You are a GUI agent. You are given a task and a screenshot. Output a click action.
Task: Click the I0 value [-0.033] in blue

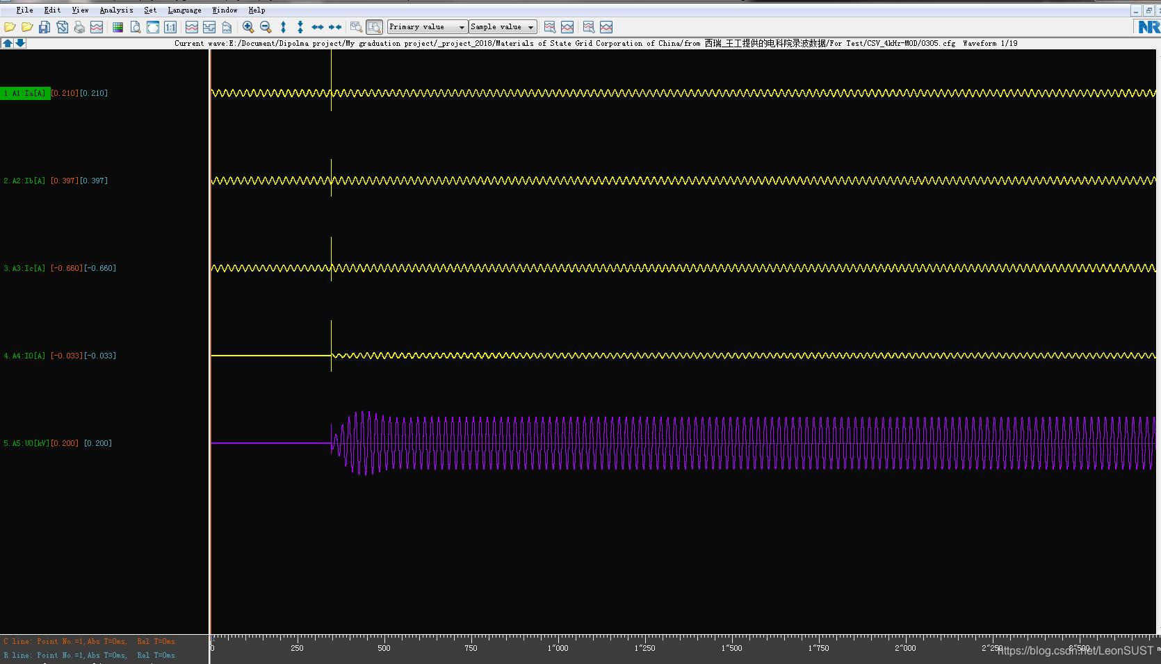point(100,356)
